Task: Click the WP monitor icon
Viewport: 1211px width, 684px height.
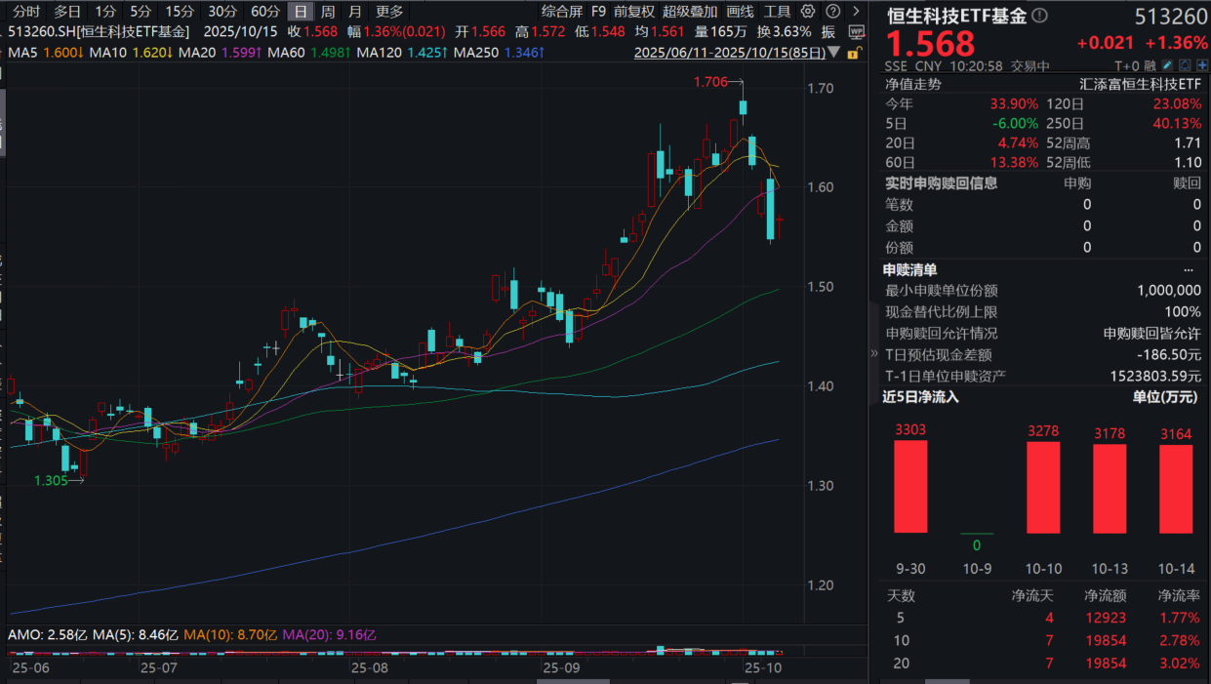Action: pos(856,32)
